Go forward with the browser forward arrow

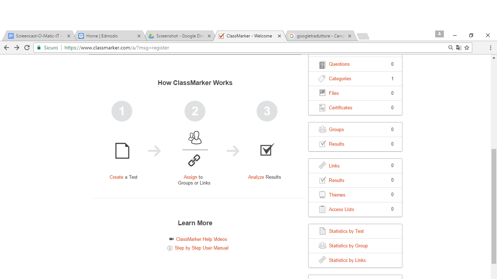coord(17,48)
